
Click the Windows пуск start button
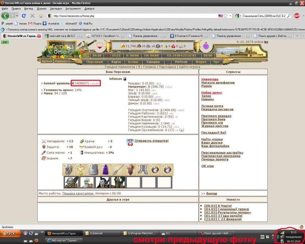11,233
